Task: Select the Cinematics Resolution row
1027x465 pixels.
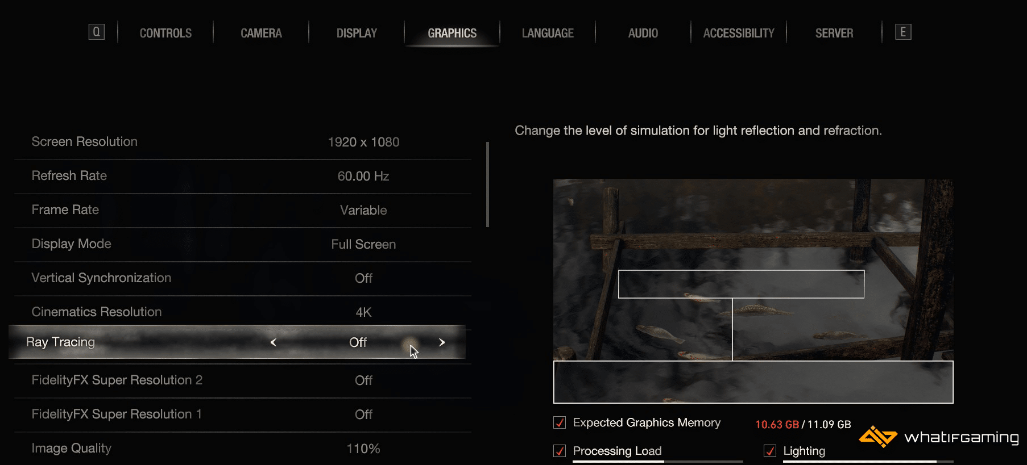Action: pos(243,311)
